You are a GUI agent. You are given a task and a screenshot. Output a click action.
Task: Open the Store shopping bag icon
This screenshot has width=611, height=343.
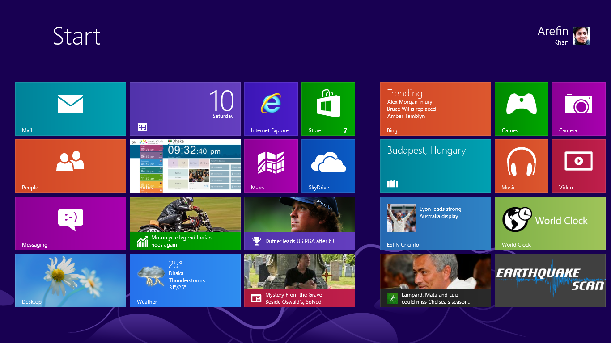pyautogui.click(x=328, y=103)
